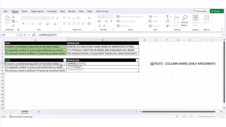Adjust the zoom slider in status bar

207,117
